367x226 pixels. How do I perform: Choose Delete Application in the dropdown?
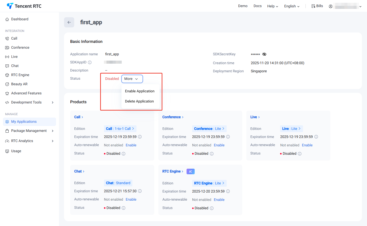139,101
